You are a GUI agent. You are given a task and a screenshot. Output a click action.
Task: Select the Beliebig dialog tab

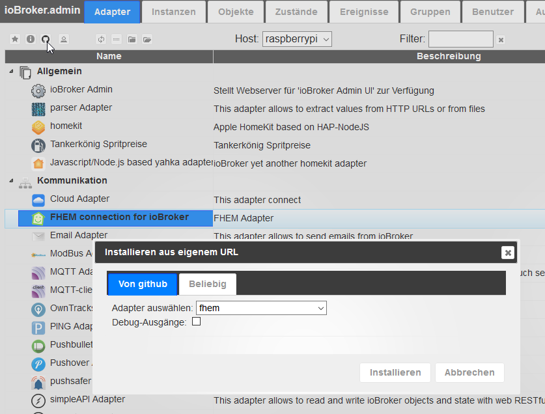click(x=208, y=284)
